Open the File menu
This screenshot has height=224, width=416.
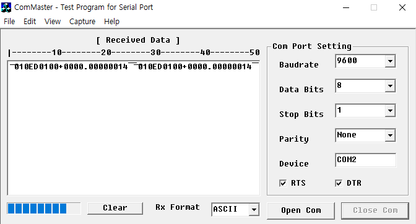[9, 22]
